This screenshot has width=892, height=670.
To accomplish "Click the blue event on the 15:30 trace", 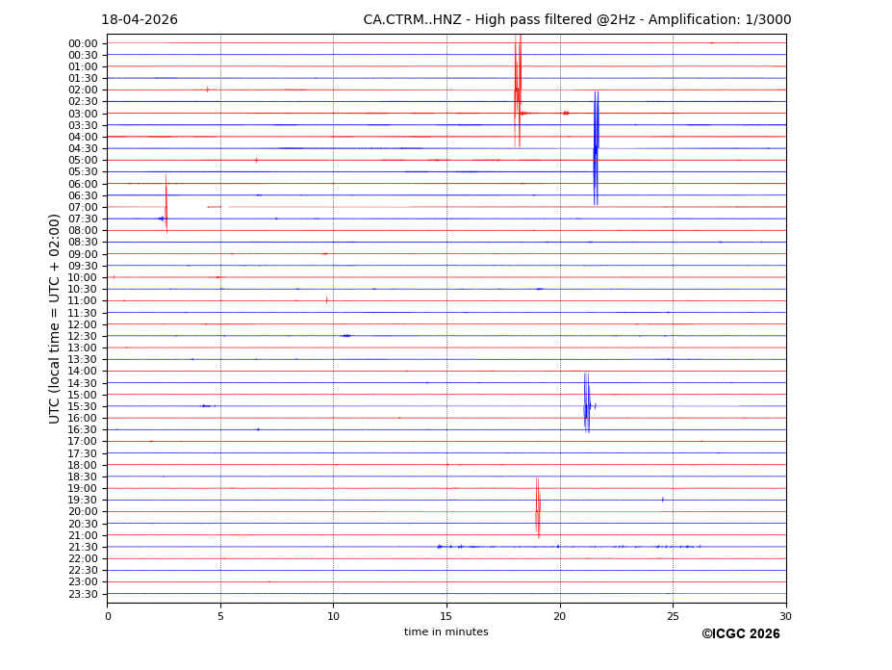I will (587, 404).
